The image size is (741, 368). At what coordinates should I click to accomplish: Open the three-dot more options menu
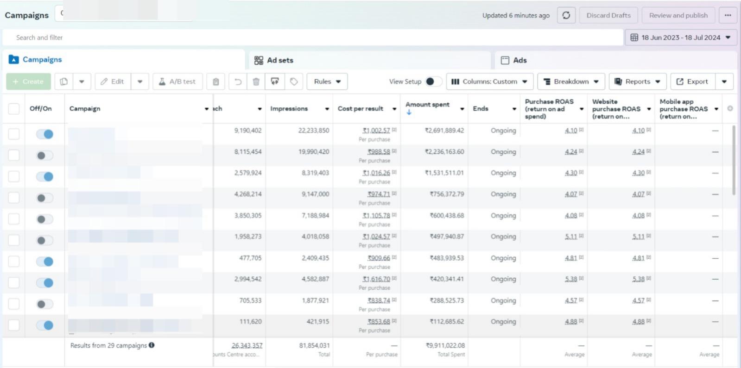728,15
